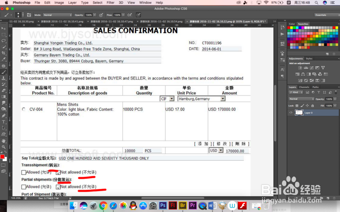Open the brush Mode dropdown

click(57, 15)
